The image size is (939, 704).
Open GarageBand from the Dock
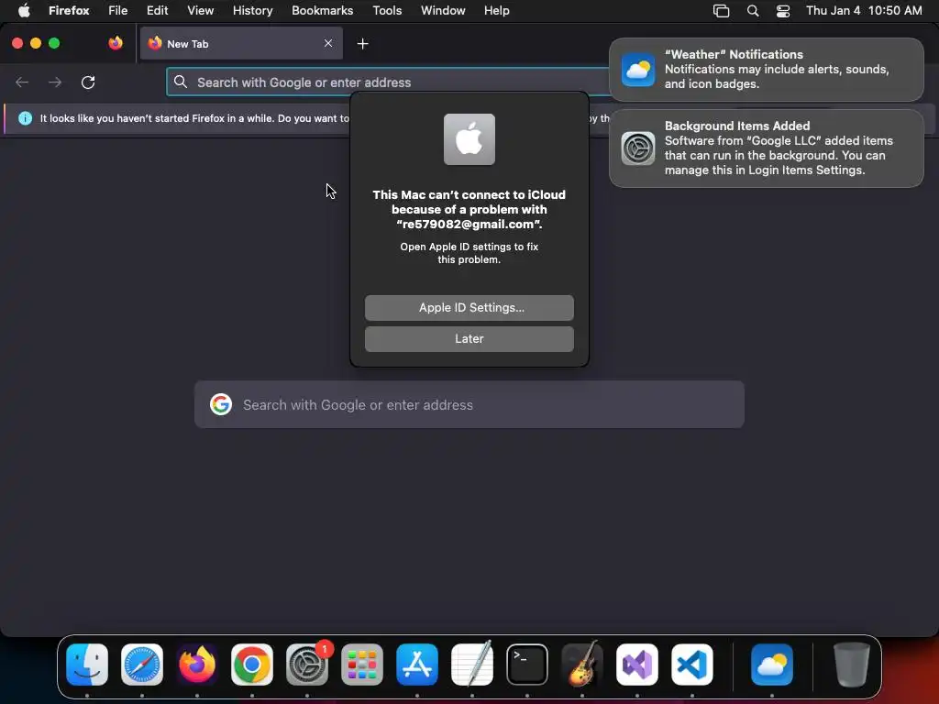582,665
